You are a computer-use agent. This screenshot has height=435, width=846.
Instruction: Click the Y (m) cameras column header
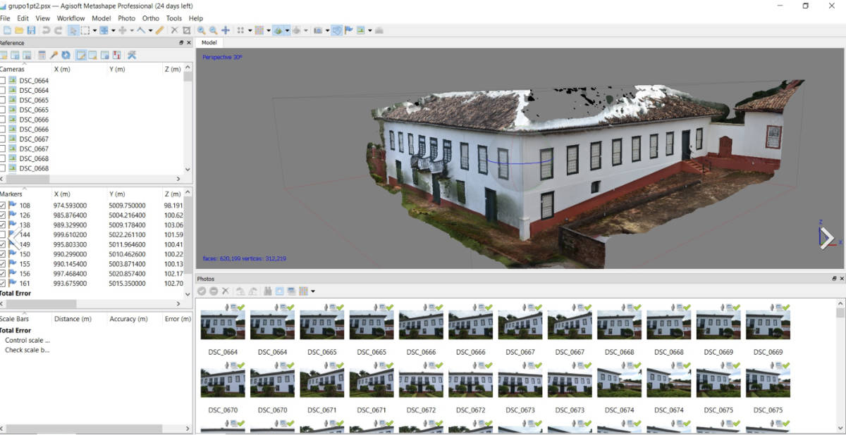[x=118, y=69]
